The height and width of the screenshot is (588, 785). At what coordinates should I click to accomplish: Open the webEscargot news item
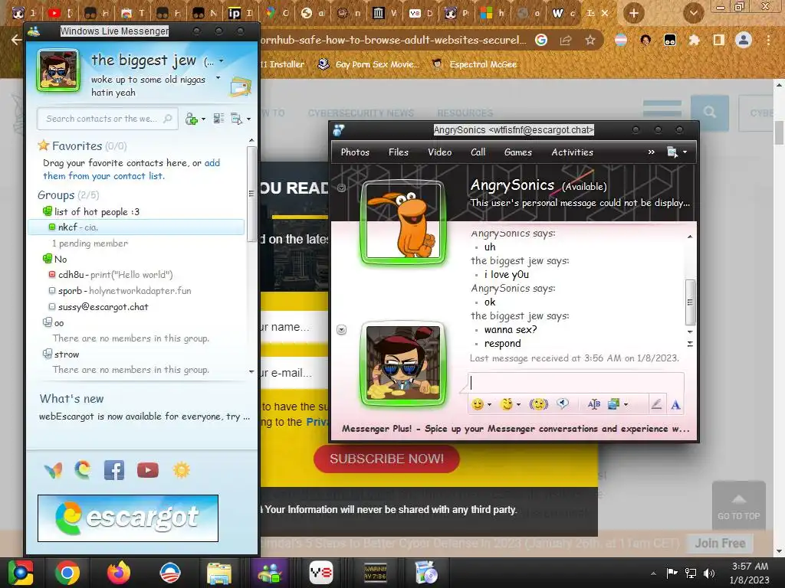coord(144,416)
